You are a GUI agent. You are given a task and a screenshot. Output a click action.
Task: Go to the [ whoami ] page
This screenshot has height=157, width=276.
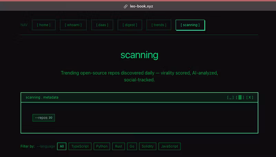click(x=73, y=25)
